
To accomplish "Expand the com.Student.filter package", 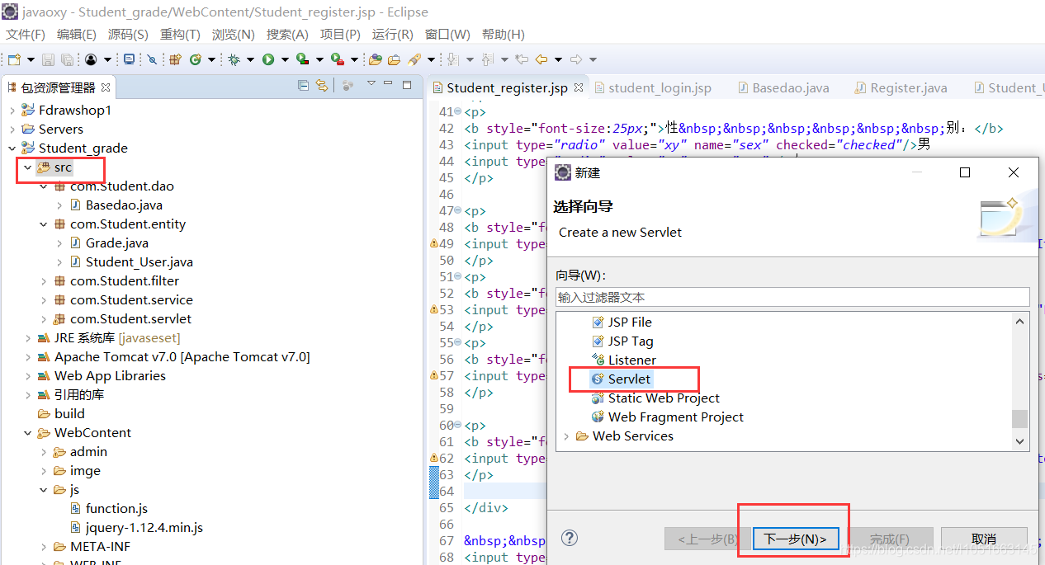I will 44,281.
